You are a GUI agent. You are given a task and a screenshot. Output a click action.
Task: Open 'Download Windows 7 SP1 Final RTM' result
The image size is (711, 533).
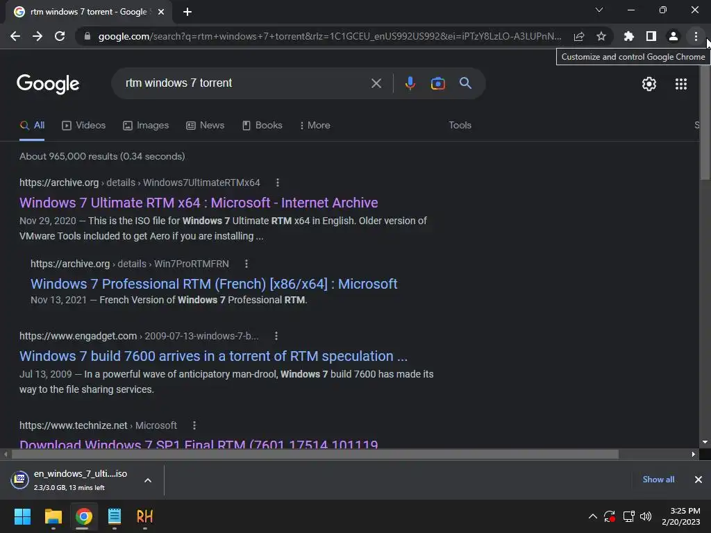click(199, 443)
